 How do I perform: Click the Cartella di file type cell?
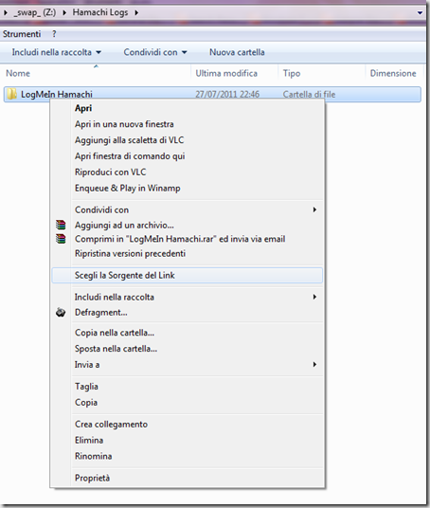click(x=309, y=94)
